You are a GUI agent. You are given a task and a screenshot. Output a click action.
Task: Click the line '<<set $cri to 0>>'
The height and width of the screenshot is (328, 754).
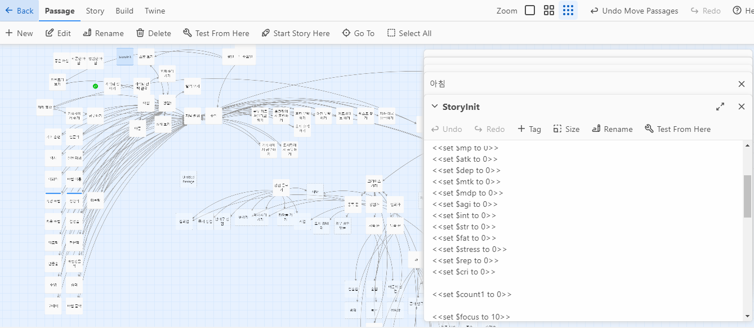point(464,272)
